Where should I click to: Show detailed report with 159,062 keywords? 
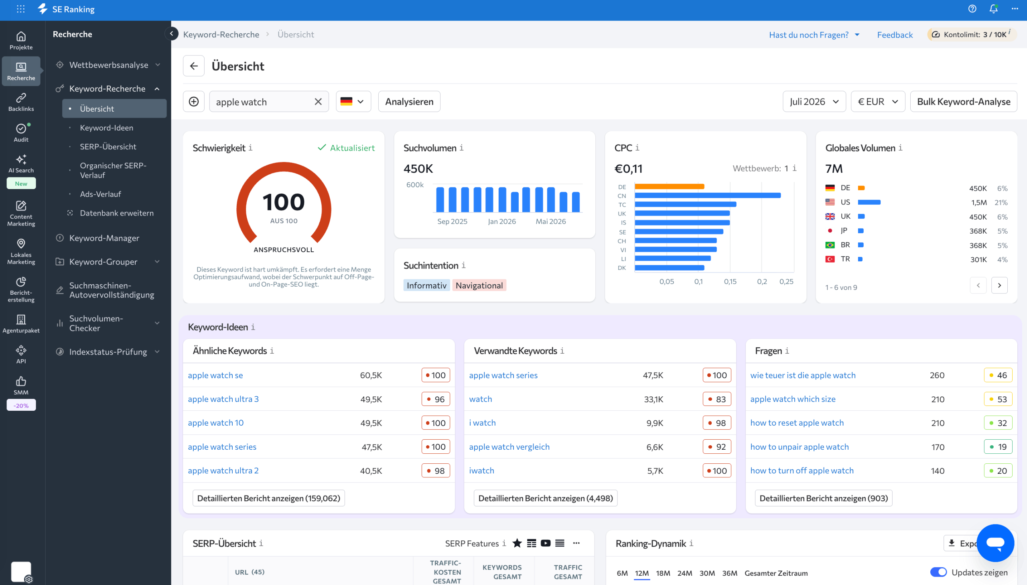click(268, 498)
